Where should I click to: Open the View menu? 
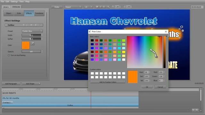pyautogui.click(x=21, y=2)
